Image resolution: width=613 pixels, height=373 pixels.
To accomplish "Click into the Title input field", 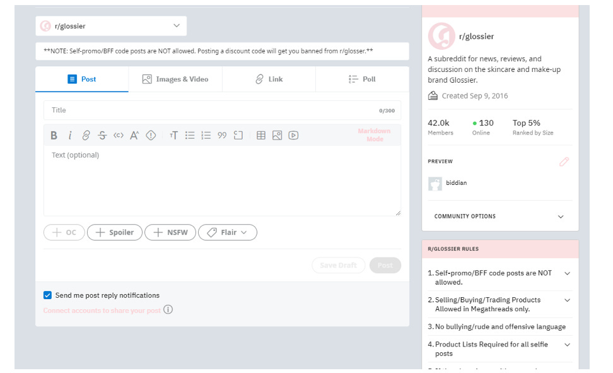I will [222, 110].
